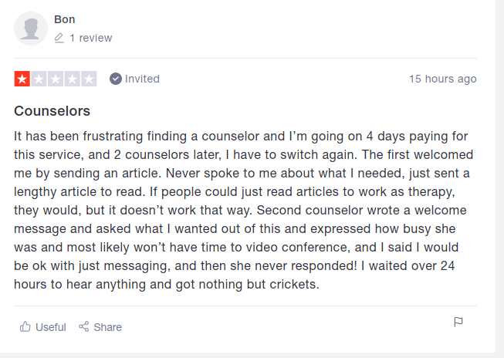Mark review as Useful via text label
This screenshot has height=358, width=504.
click(51, 327)
